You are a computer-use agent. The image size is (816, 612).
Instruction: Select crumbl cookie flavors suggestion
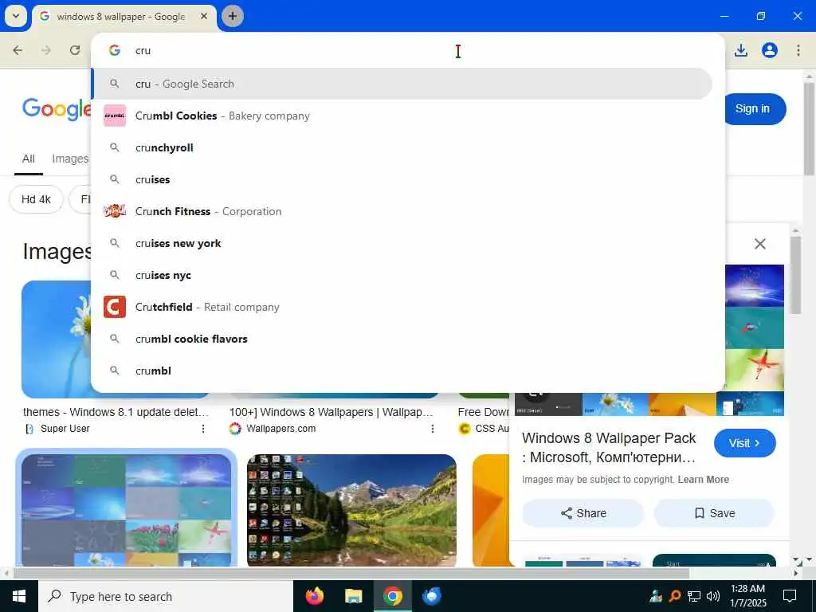(402, 339)
